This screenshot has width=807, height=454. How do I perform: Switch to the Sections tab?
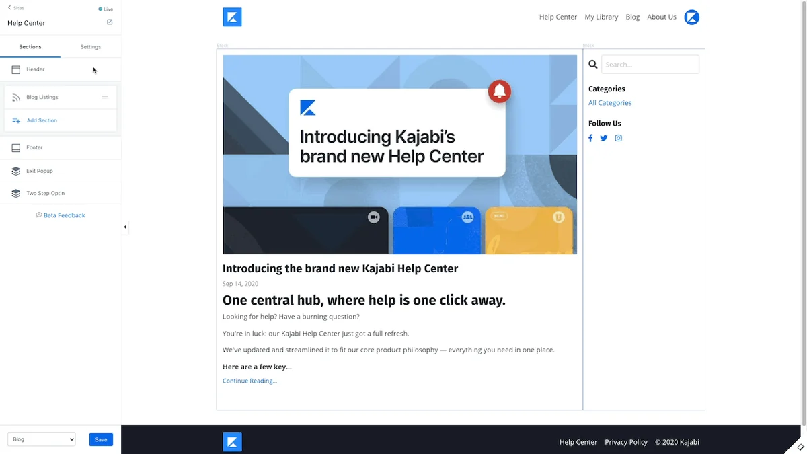pyautogui.click(x=30, y=47)
